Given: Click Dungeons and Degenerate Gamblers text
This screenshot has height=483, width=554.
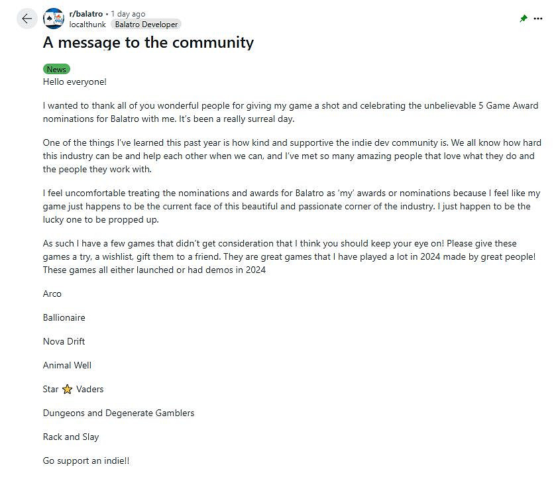Looking at the screenshot, I should [119, 413].
